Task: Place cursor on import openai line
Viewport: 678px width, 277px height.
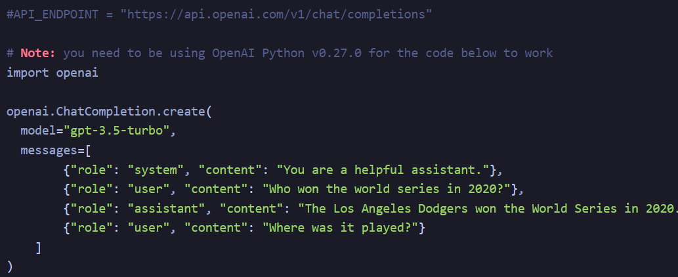Action: [x=53, y=73]
